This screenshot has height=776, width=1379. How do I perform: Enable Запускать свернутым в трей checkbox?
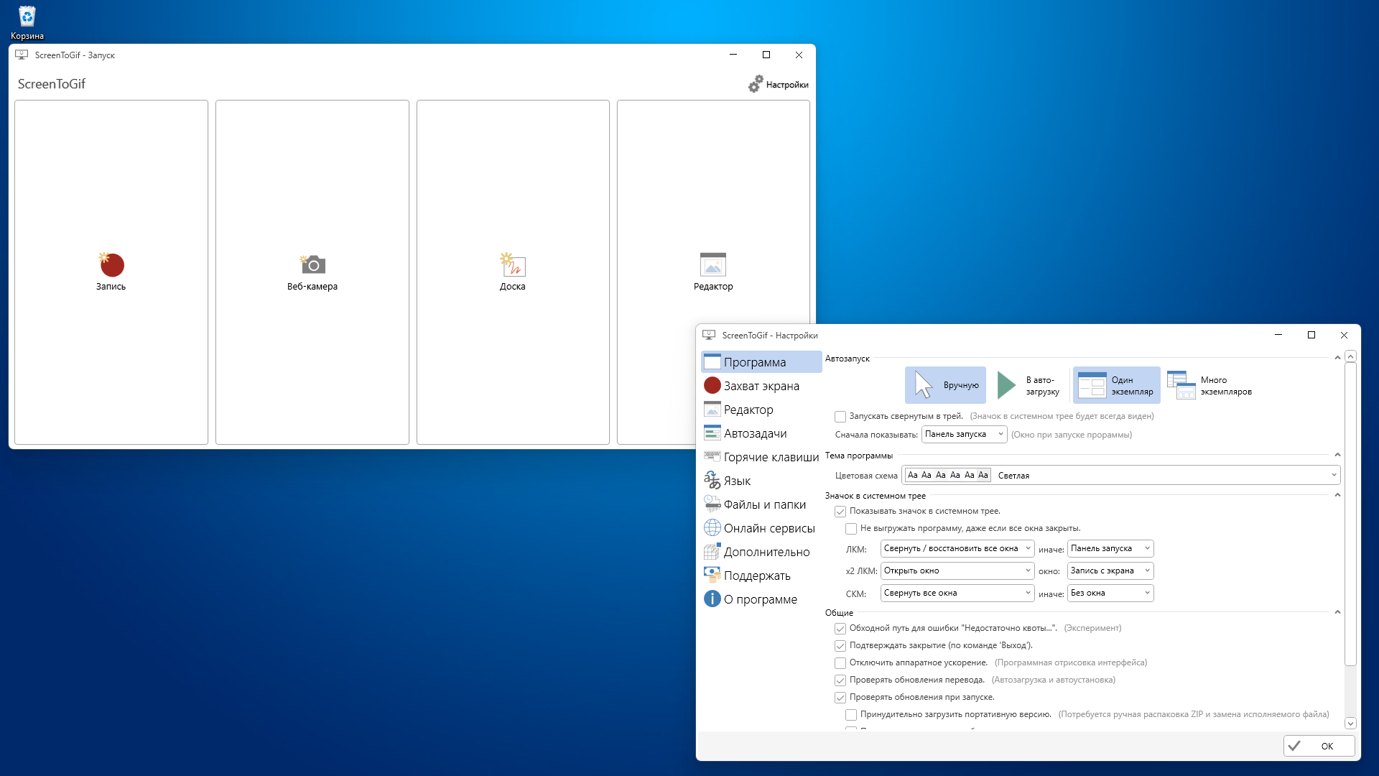tap(840, 417)
